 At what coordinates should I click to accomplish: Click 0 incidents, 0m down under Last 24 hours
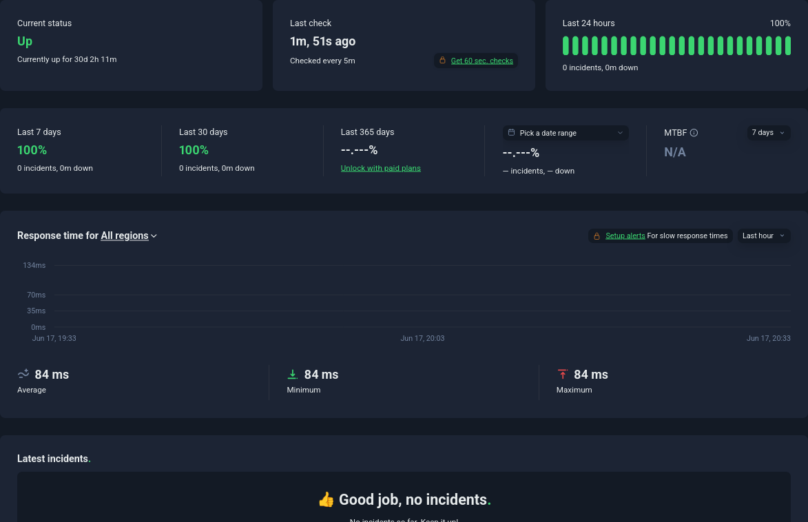coord(601,67)
